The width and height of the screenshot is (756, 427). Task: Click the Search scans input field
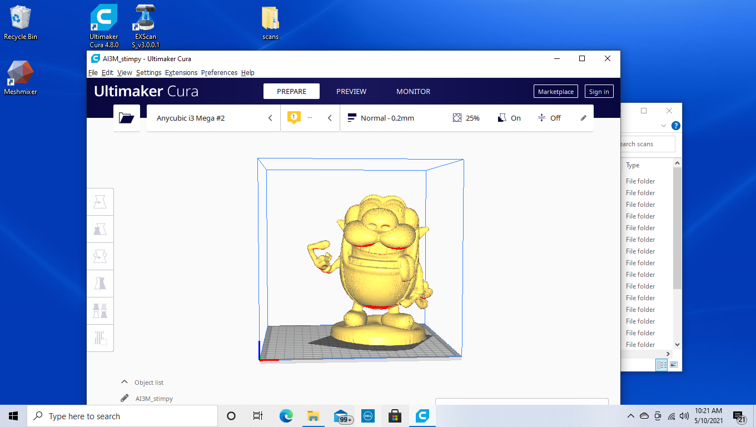[647, 144]
